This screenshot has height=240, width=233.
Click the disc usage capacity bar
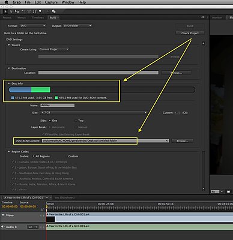pyautogui.click(x=101, y=89)
